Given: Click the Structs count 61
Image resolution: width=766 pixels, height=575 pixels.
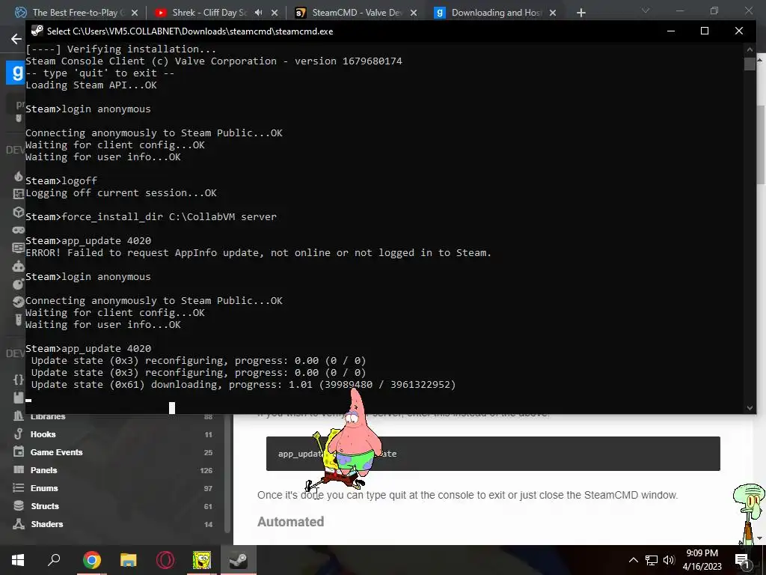Looking at the screenshot, I should (x=208, y=507).
